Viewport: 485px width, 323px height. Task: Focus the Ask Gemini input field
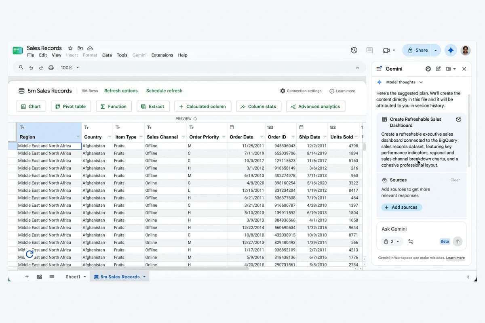click(x=422, y=229)
